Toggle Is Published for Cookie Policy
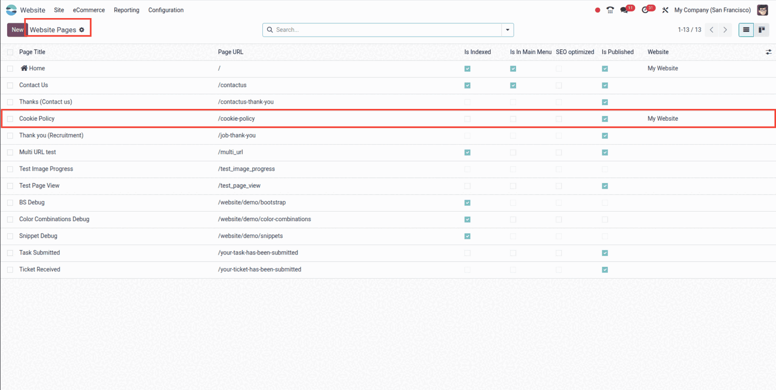This screenshot has height=390, width=776. [x=605, y=119]
